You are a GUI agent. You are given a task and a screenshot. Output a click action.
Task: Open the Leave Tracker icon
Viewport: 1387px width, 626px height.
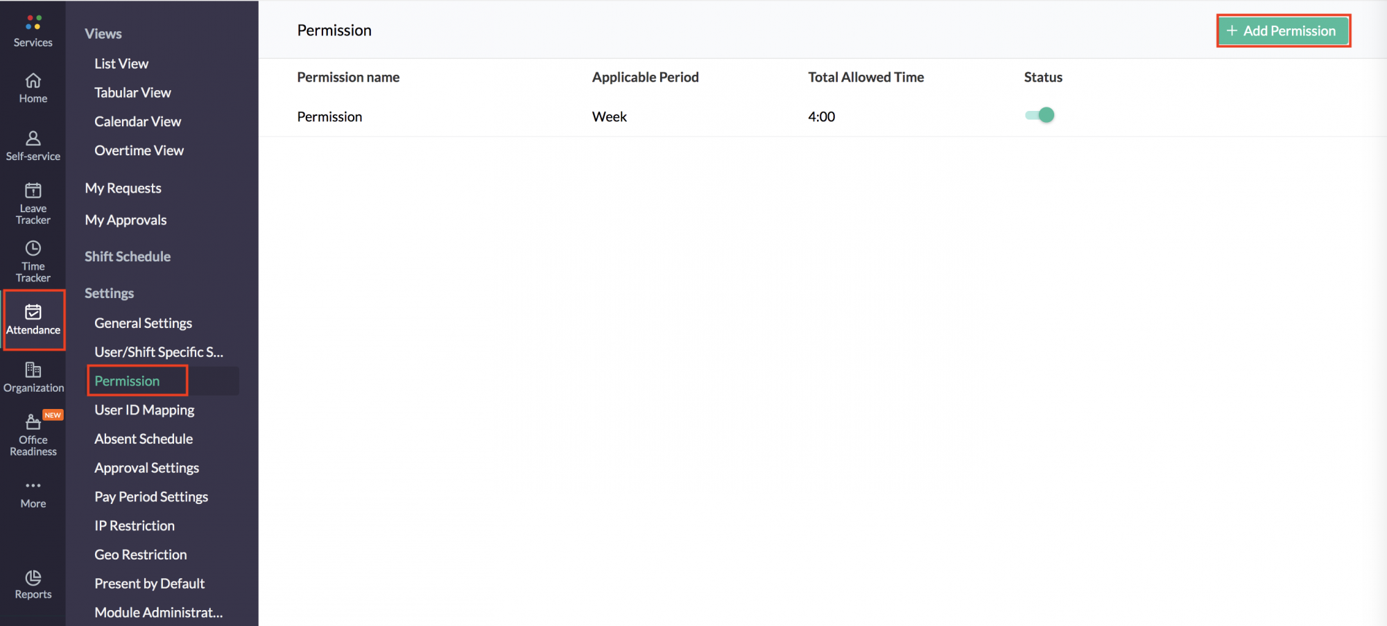click(x=33, y=190)
